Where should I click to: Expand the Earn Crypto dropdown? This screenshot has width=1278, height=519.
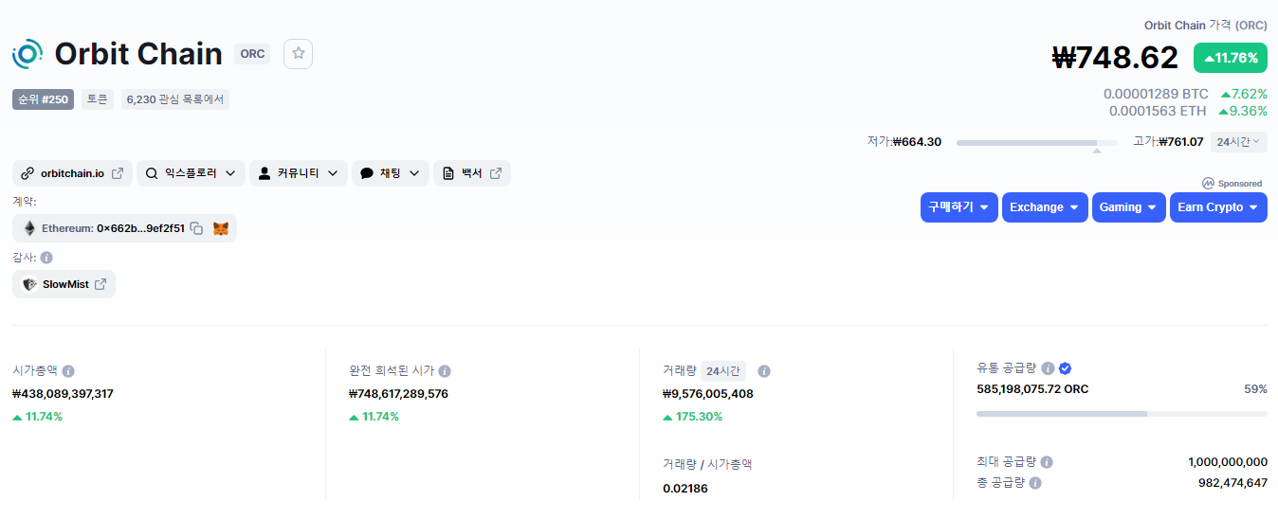1218,207
